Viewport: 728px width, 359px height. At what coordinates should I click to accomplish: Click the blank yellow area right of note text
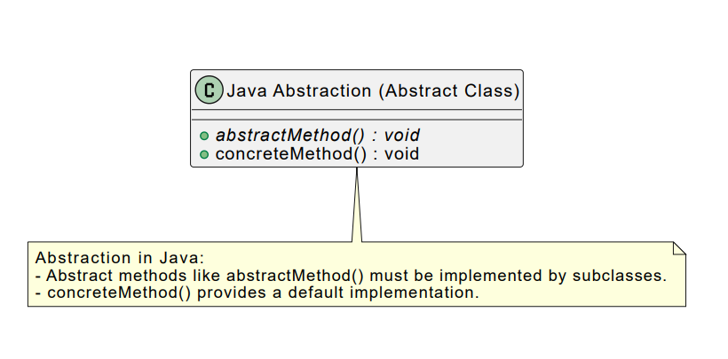pos(586,293)
